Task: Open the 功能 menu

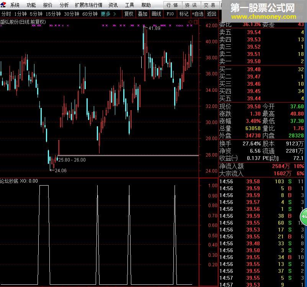Action: click(x=31, y=5)
